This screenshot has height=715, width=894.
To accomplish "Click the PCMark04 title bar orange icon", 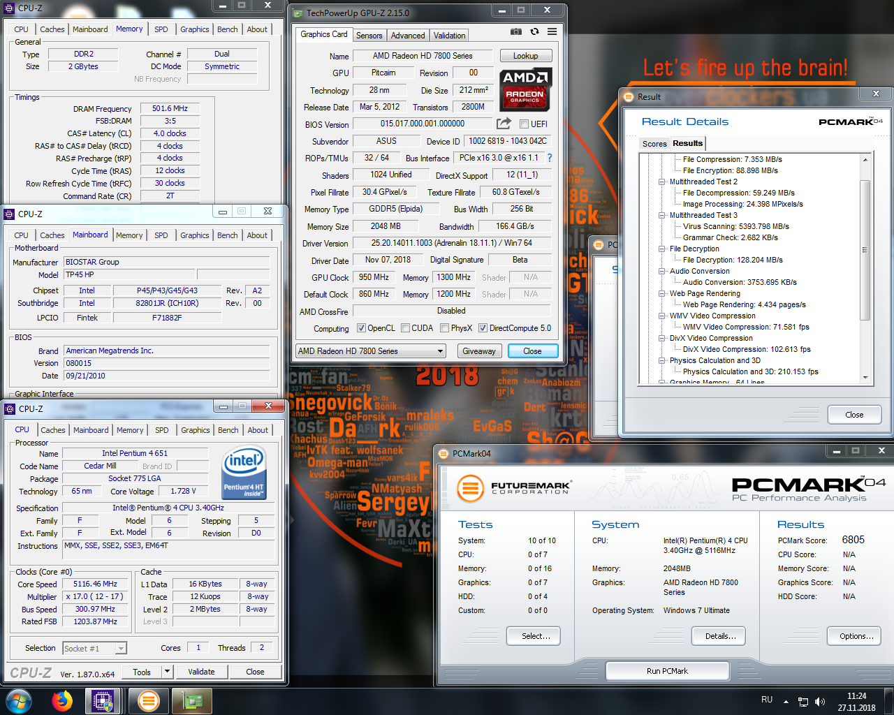I will [443, 453].
